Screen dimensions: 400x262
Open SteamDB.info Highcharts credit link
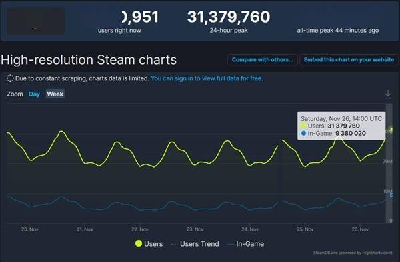[353, 253]
